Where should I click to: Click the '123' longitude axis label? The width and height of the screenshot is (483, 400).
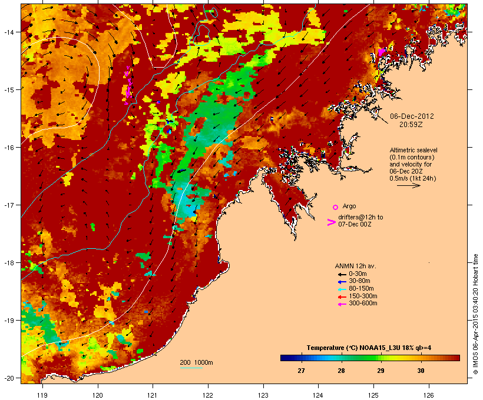coord(263,395)
